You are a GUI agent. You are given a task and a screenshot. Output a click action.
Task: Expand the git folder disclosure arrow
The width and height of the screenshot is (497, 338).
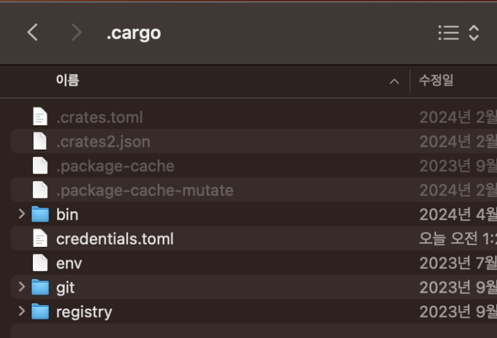22,287
